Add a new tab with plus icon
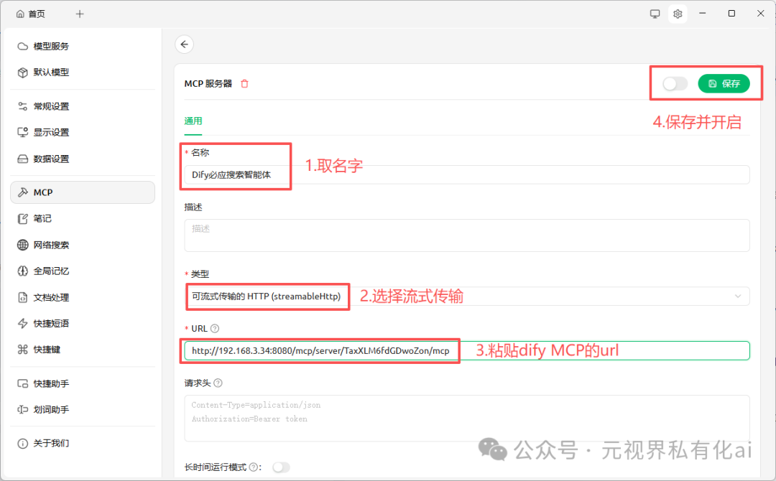Screen dimensions: 776x481 [80, 14]
